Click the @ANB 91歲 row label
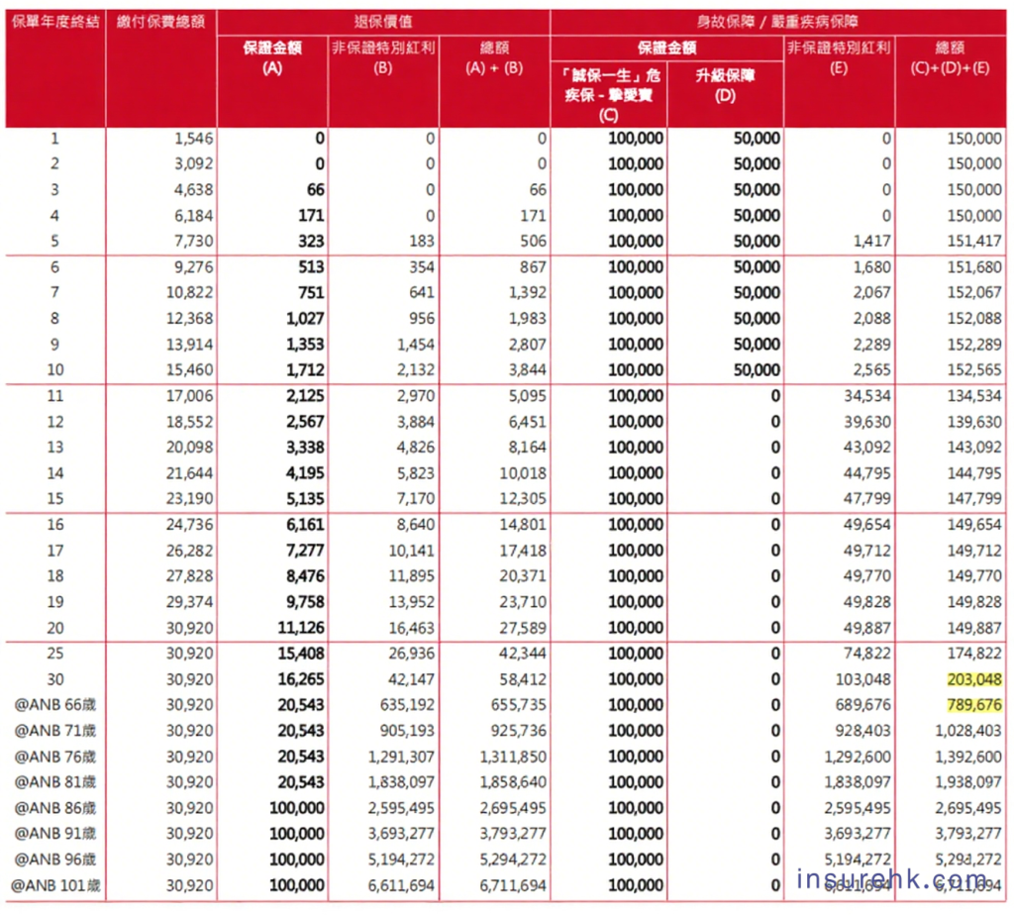1014x916 pixels. point(55,834)
